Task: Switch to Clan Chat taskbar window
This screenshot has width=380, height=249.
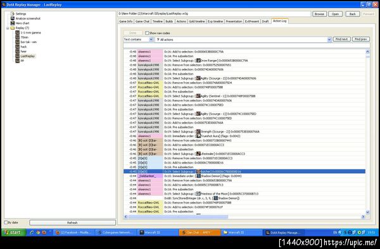Action: click(x=200, y=233)
